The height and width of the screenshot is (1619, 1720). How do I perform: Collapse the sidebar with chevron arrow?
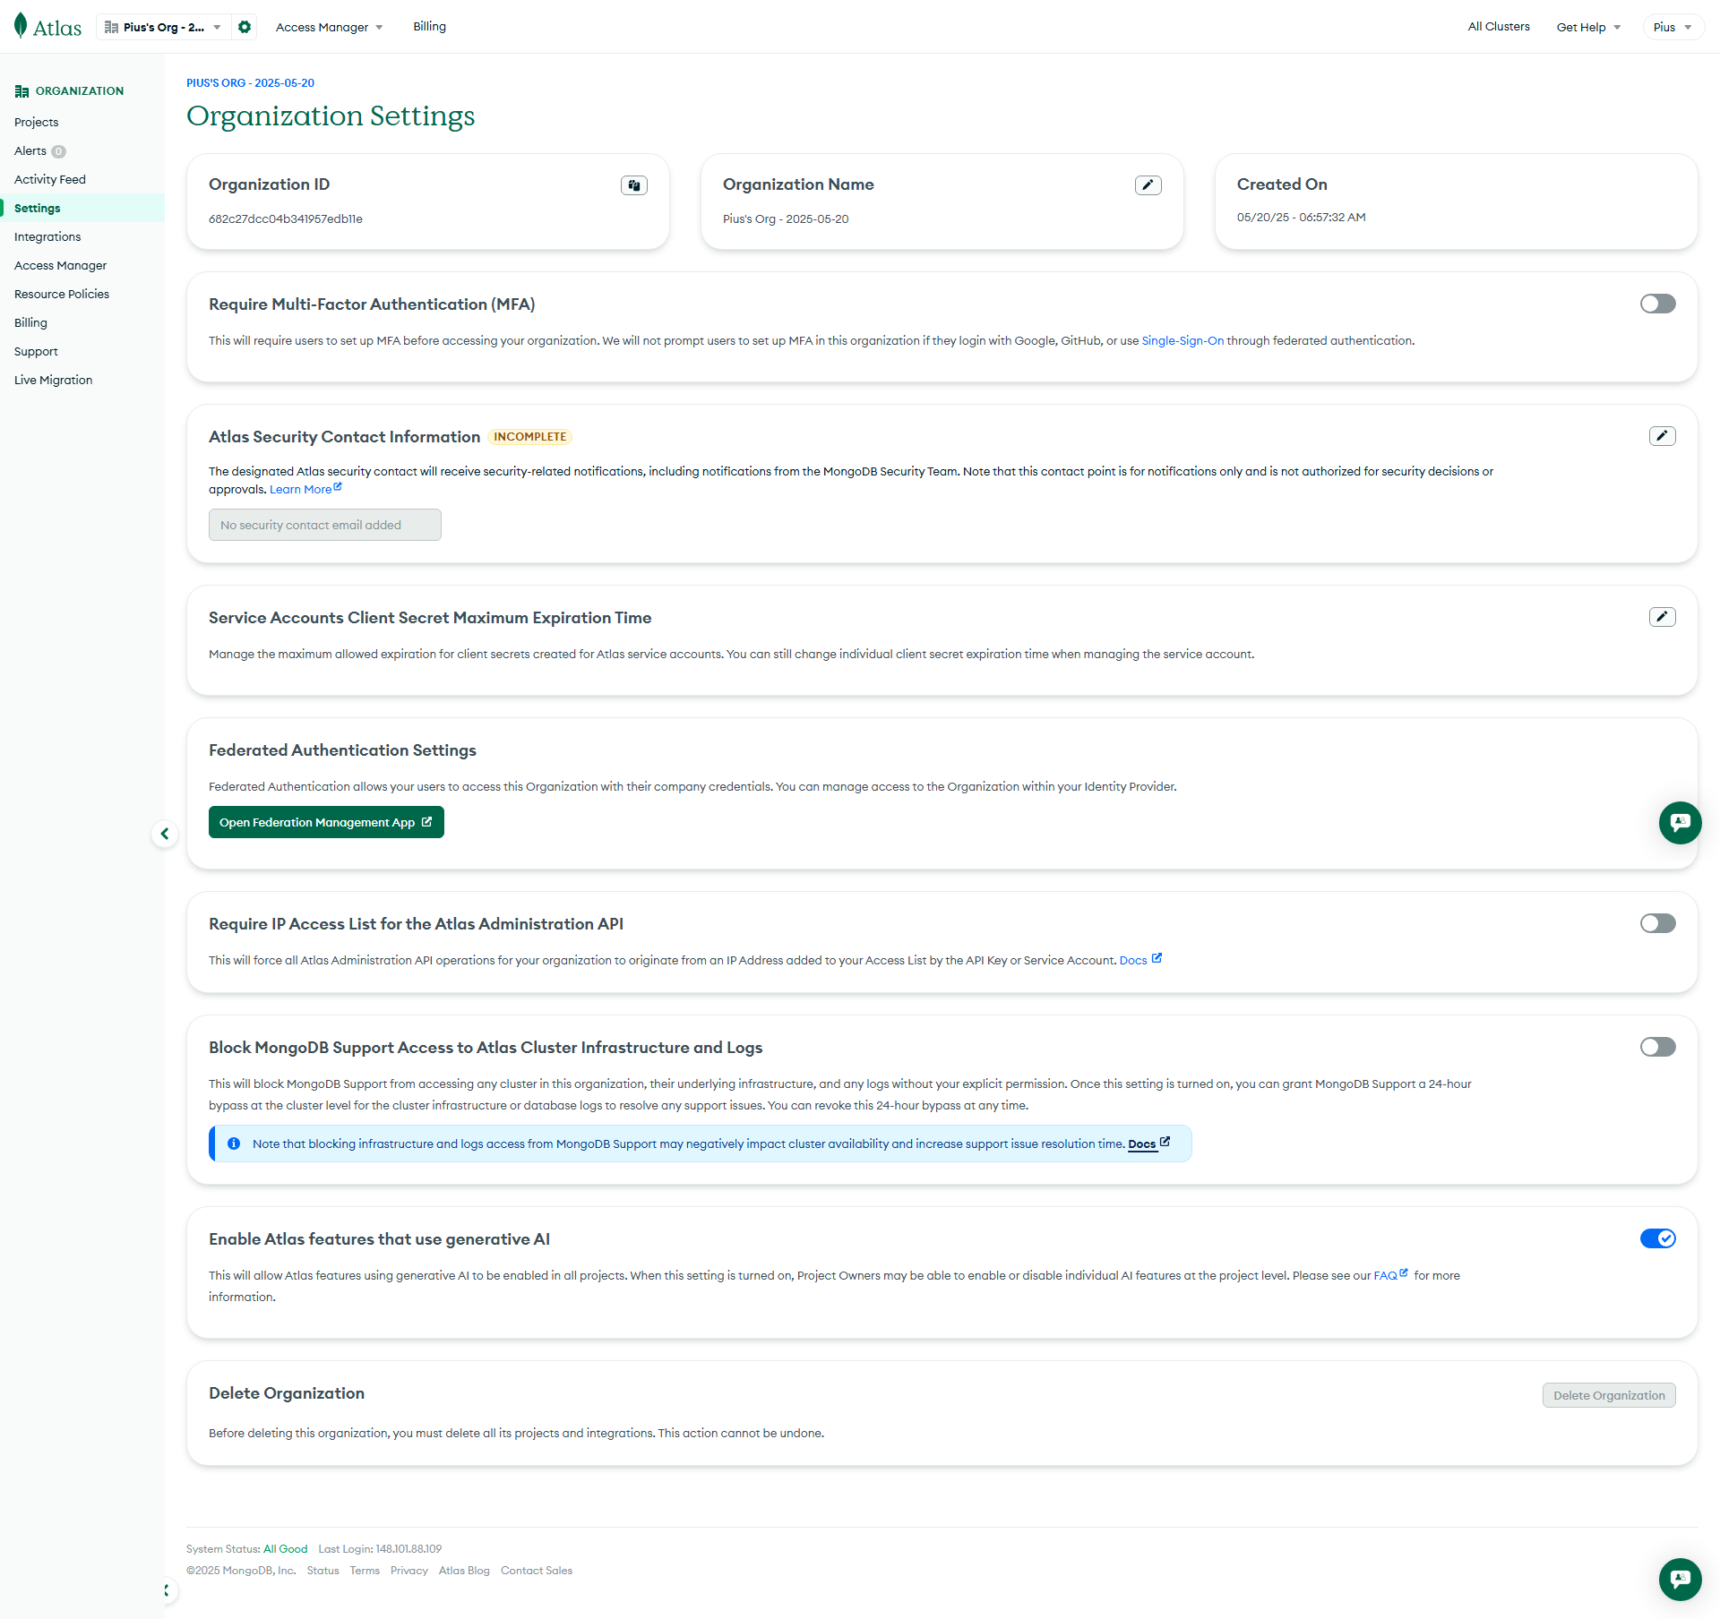(x=165, y=835)
